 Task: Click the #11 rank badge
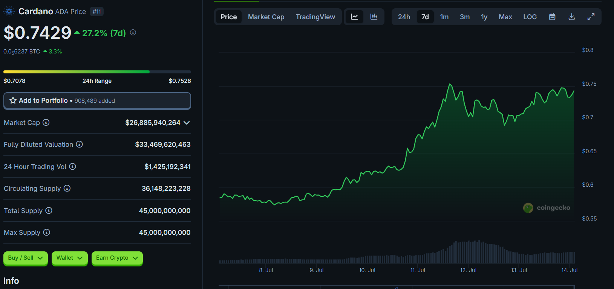tap(97, 12)
